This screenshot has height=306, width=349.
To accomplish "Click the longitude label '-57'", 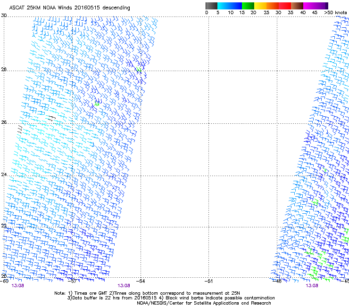I will pos(72,281).
